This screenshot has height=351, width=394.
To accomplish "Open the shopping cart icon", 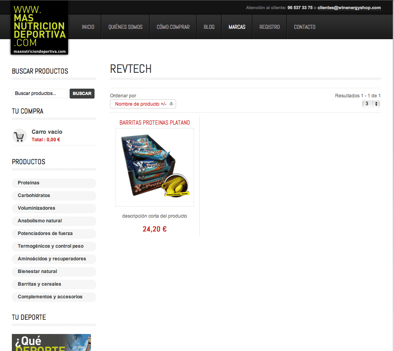I will point(20,136).
